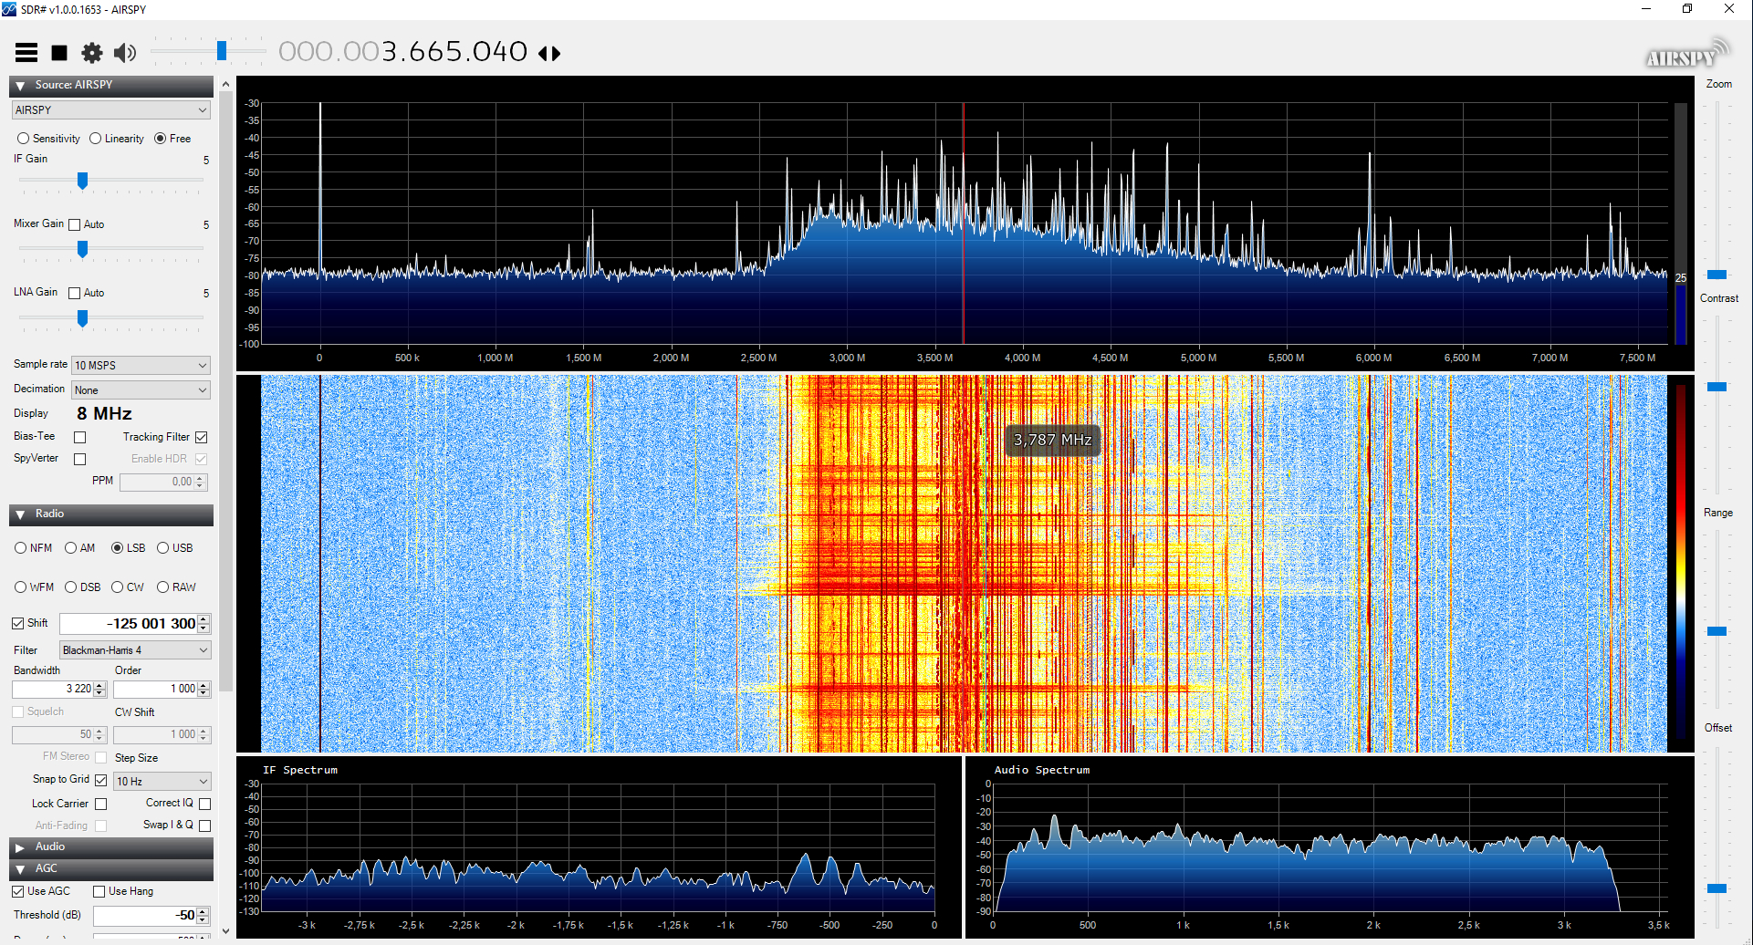The height and width of the screenshot is (945, 1753).
Task: Open the Sample rate dropdown
Action: (141, 365)
